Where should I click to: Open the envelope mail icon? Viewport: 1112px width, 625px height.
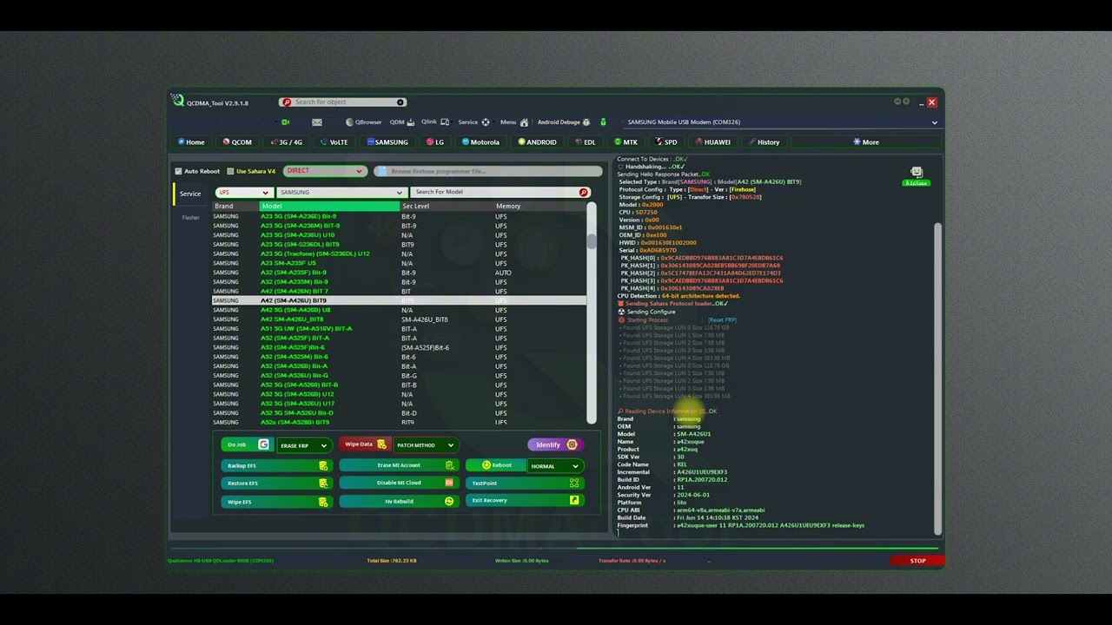316,122
